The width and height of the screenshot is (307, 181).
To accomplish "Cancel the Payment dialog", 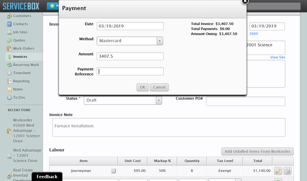I will (x=159, y=87).
